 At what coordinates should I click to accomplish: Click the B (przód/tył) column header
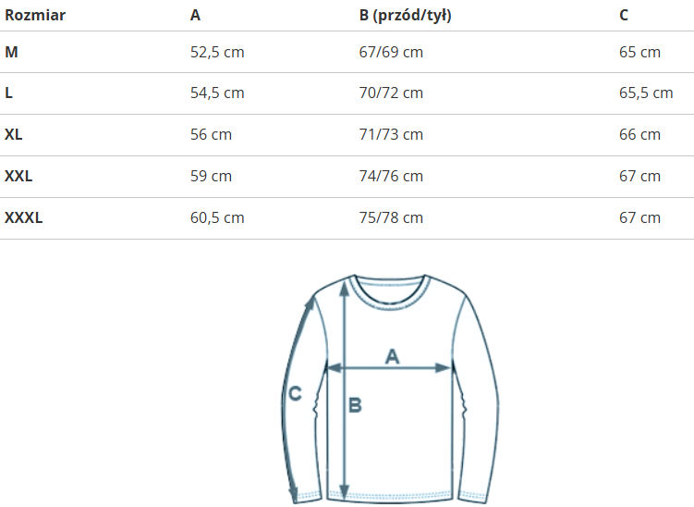pos(405,16)
